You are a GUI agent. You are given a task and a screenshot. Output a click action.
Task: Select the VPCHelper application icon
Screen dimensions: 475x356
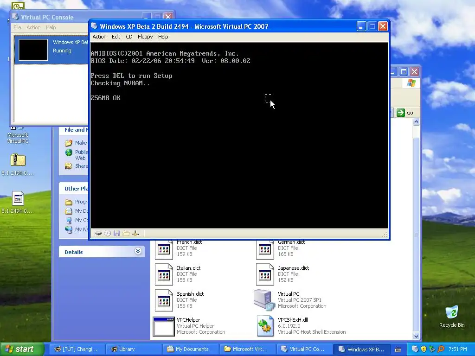tap(164, 326)
